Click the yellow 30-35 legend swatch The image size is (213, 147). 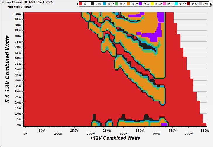[153, 4]
